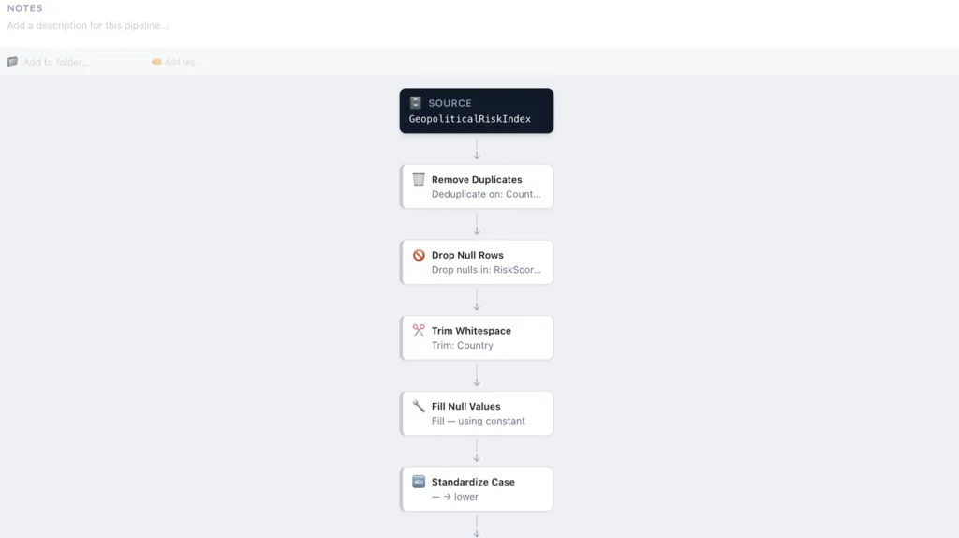Click the Source database icon
The width and height of the screenshot is (959, 538).
click(x=416, y=103)
